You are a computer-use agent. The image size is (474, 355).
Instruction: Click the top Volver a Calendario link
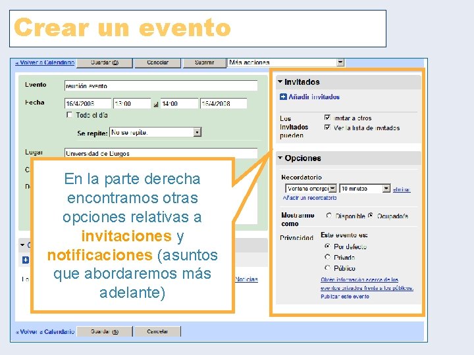45,62
